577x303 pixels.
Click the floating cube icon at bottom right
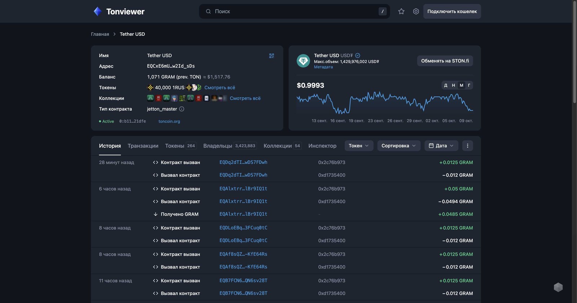(558, 287)
